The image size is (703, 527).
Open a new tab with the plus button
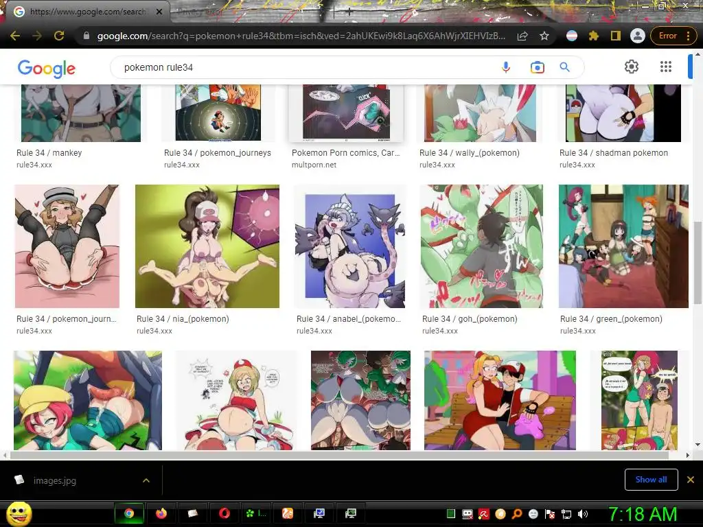pyautogui.click(x=349, y=12)
